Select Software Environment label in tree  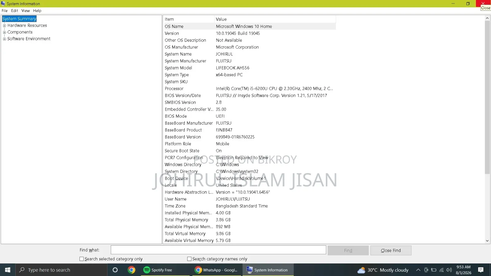pyautogui.click(x=29, y=39)
